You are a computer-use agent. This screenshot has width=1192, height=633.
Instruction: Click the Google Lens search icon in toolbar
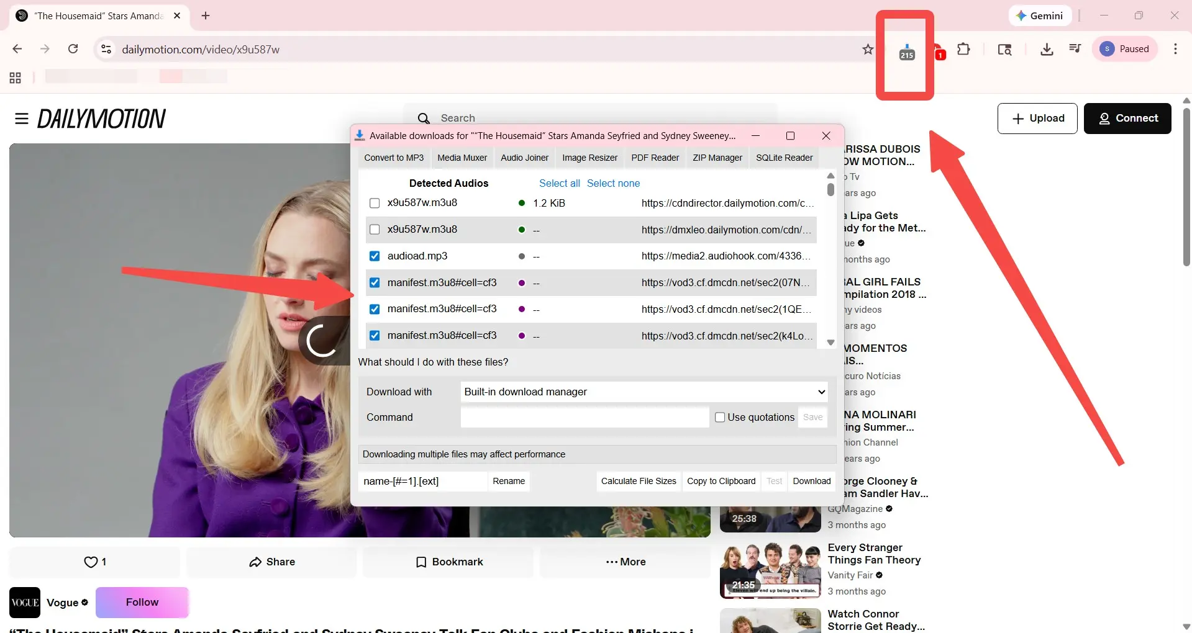click(x=1004, y=49)
